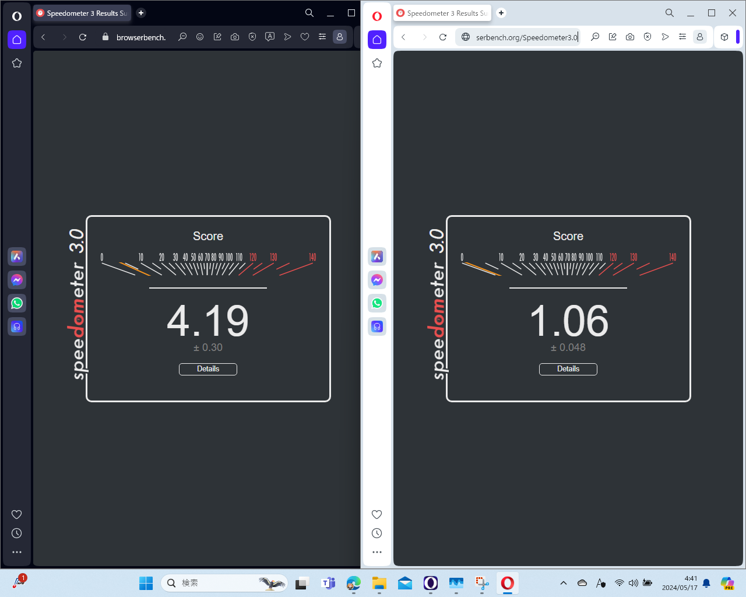Take a snapshot with the camera icon
Image resolution: width=746 pixels, height=597 pixels.
pyautogui.click(x=235, y=37)
